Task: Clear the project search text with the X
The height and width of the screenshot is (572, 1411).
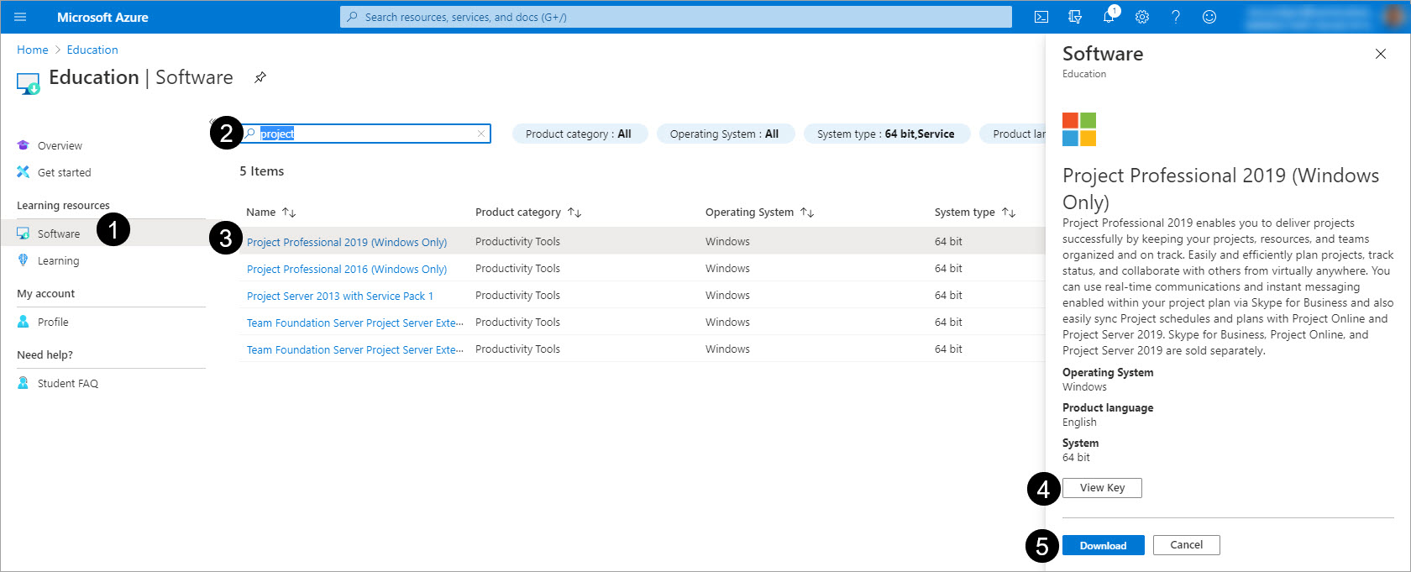Action: click(481, 134)
